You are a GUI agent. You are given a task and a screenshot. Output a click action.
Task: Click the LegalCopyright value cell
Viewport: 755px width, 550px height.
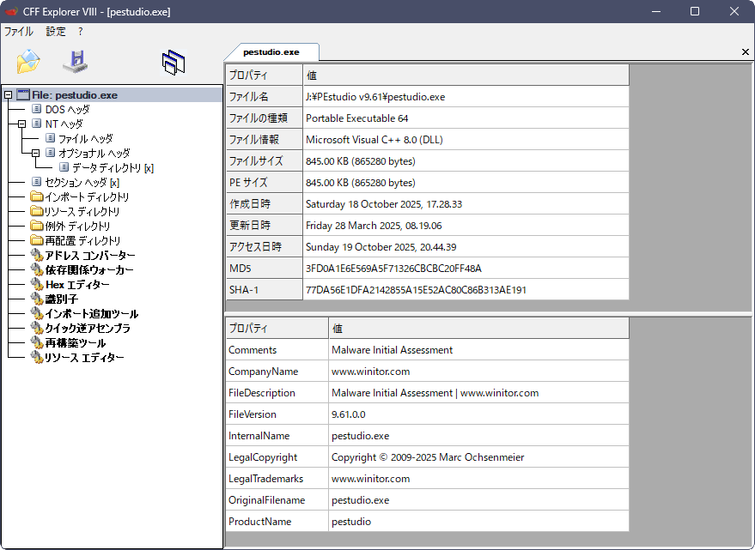tap(479, 457)
